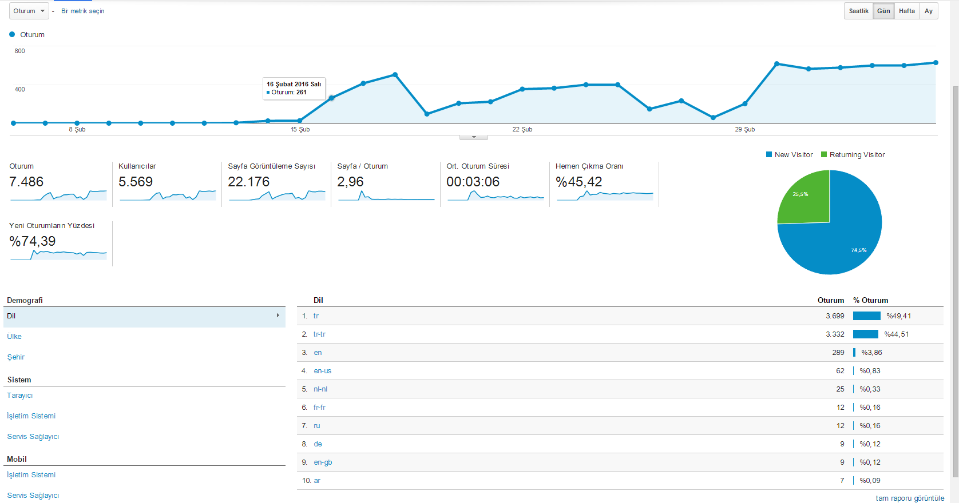Open the Oturum metric dropdown

[x=29, y=11]
